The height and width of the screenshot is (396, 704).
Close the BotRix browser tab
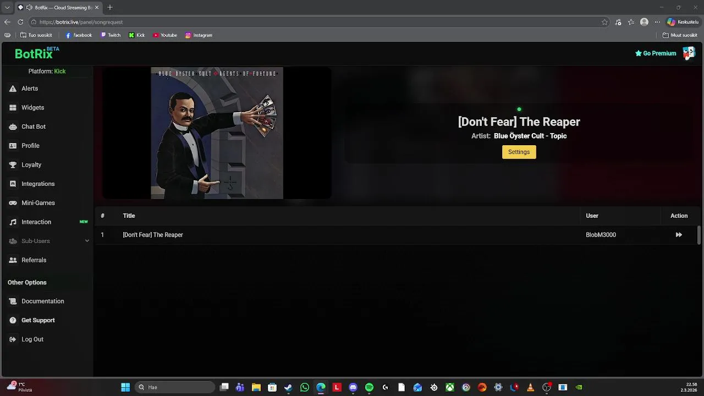click(97, 7)
